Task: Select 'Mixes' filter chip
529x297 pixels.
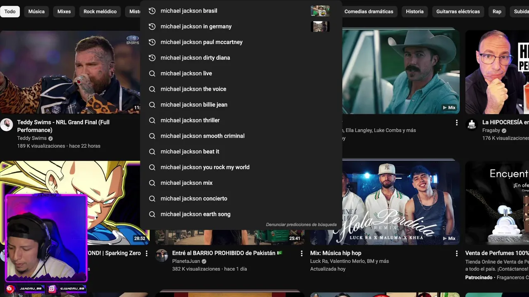Action: click(64, 12)
